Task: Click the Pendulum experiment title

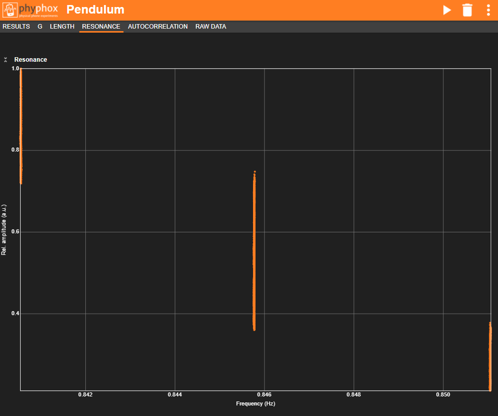Action: tap(95, 10)
